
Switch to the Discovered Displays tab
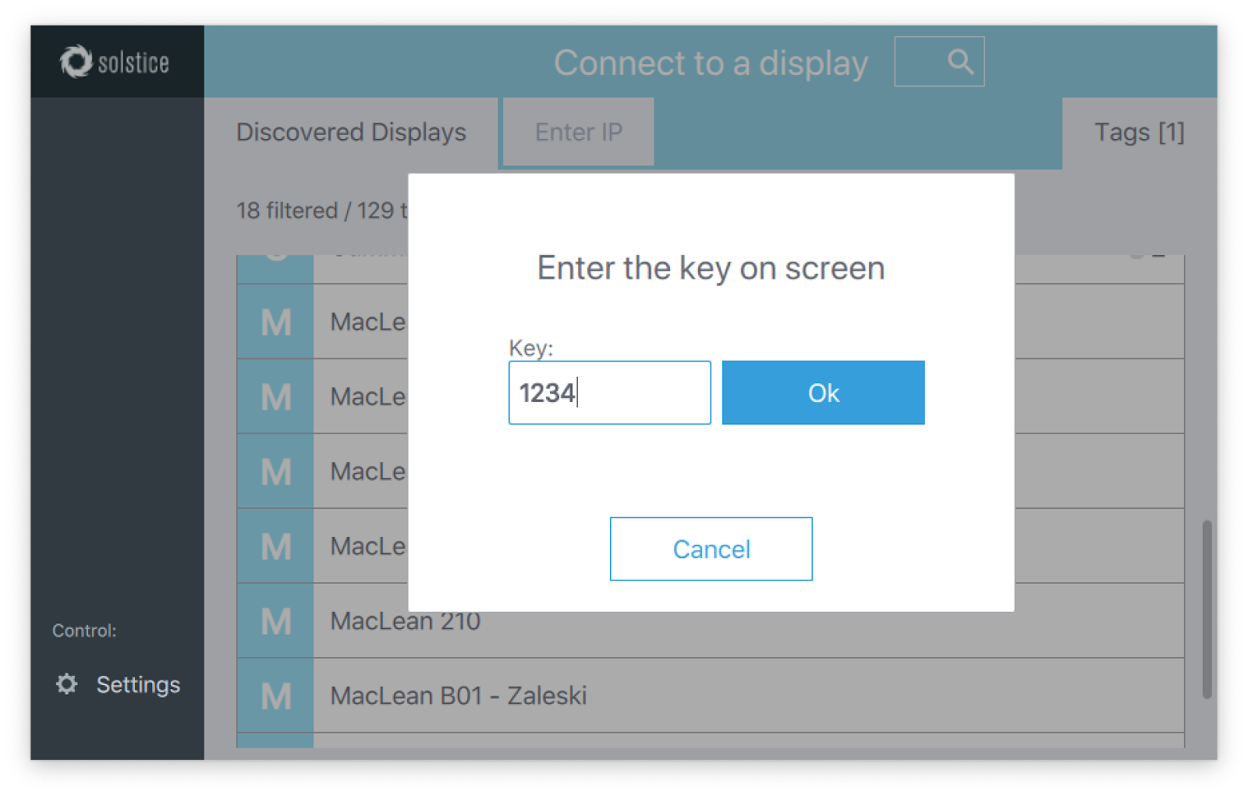351,132
